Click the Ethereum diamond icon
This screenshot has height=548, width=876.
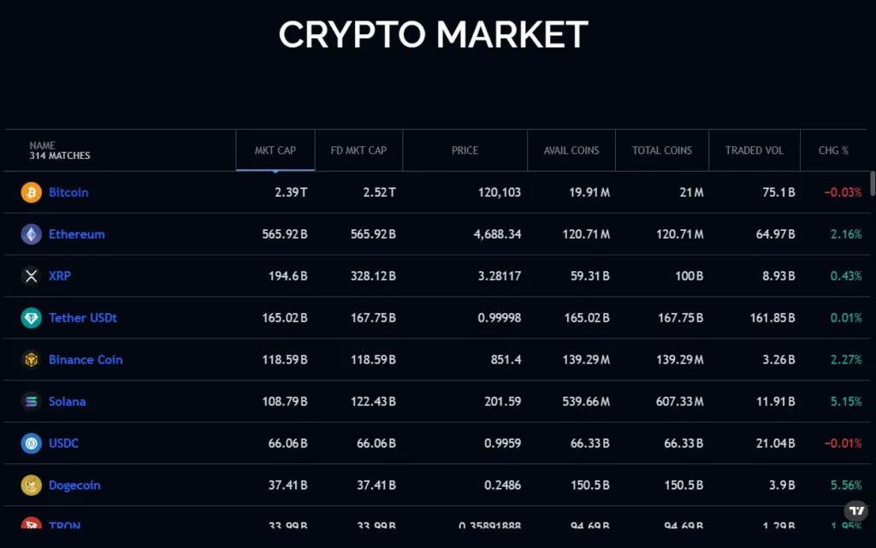31,234
